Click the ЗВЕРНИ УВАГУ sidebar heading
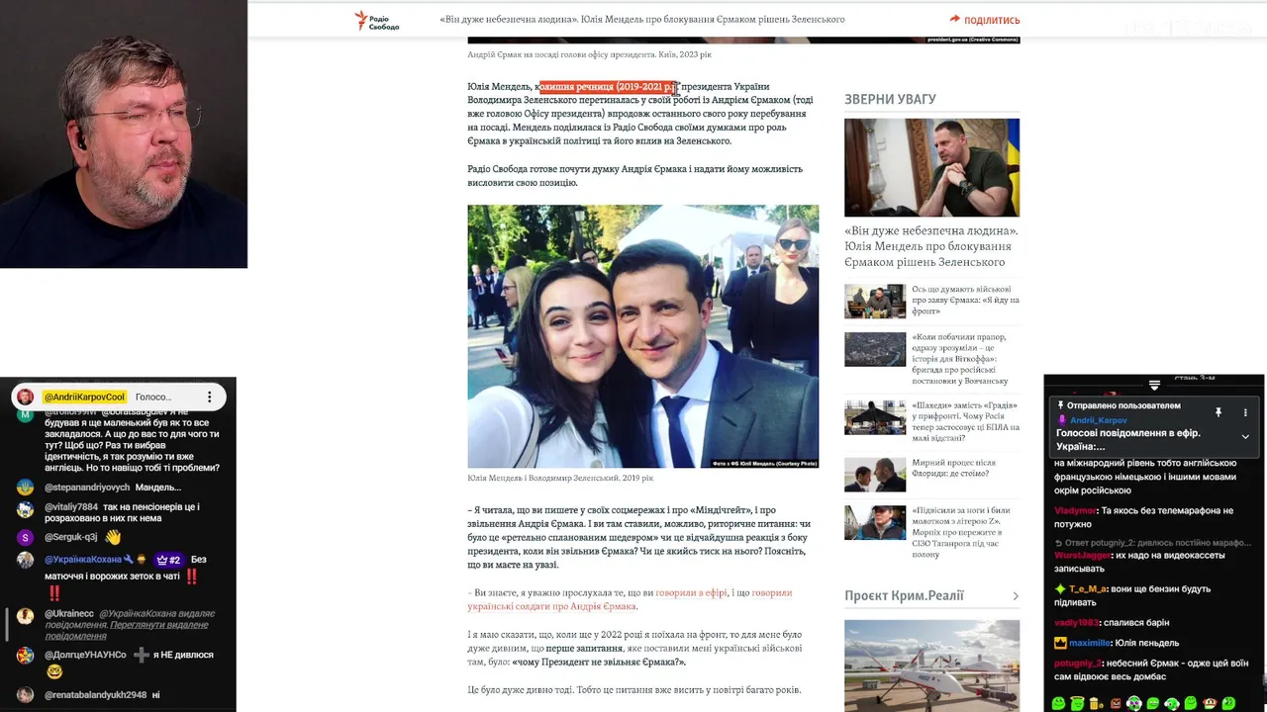Viewport: 1267px width, 712px height. point(890,99)
